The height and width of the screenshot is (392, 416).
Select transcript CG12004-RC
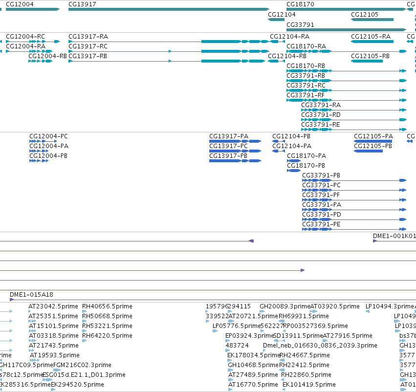[x=25, y=37]
